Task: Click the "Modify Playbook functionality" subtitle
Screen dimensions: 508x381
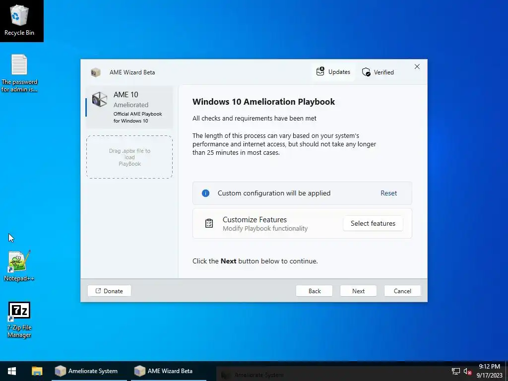Action: click(x=265, y=228)
